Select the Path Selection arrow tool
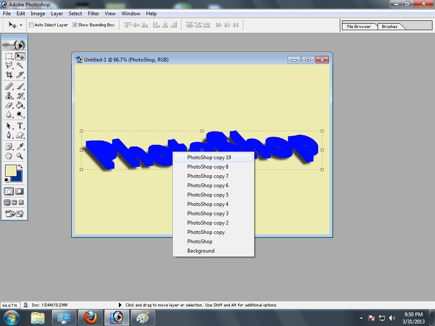Image resolution: width=435 pixels, height=326 pixels. coord(8,126)
